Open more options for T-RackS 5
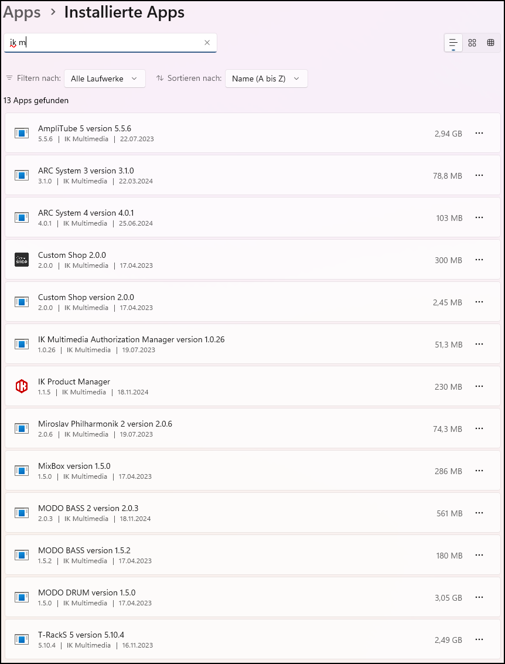 tap(479, 639)
